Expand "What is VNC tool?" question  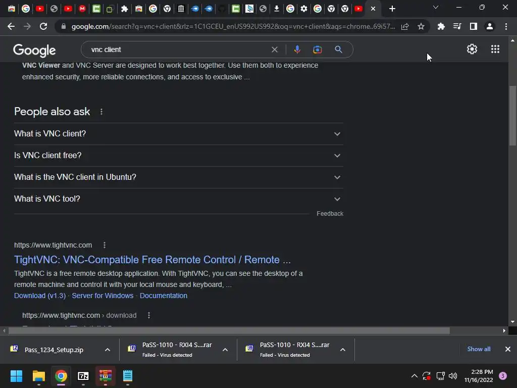(x=178, y=199)
